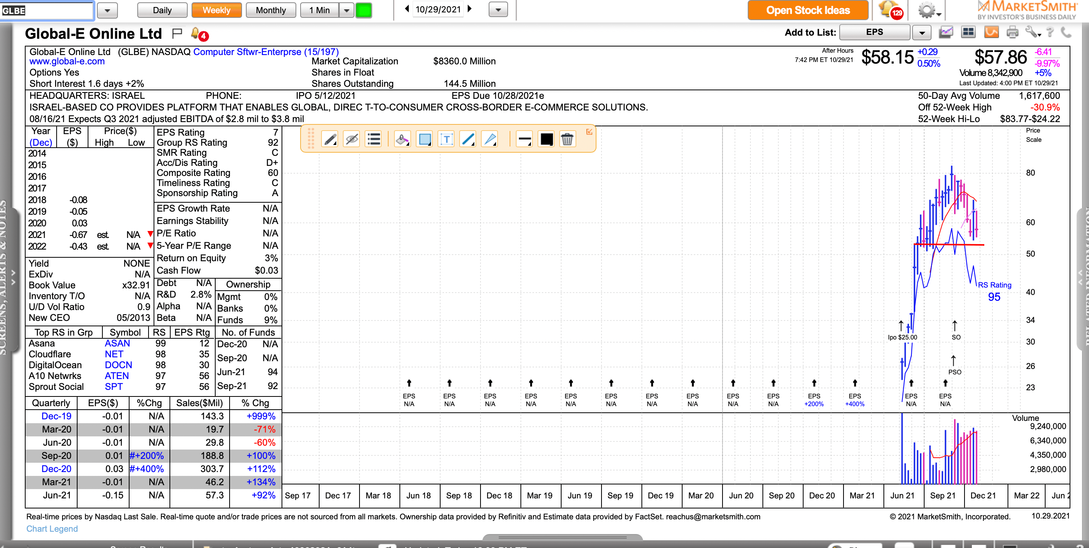Screen dimensions: 1089x548
Task: Click the flag icon beside company name
Action: point(177,33)
